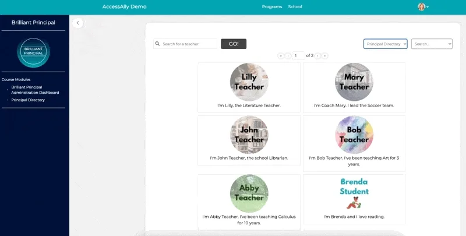Open Principal Directory module link
The height and width of the screenshot is (236, 466).
(28, 100)
